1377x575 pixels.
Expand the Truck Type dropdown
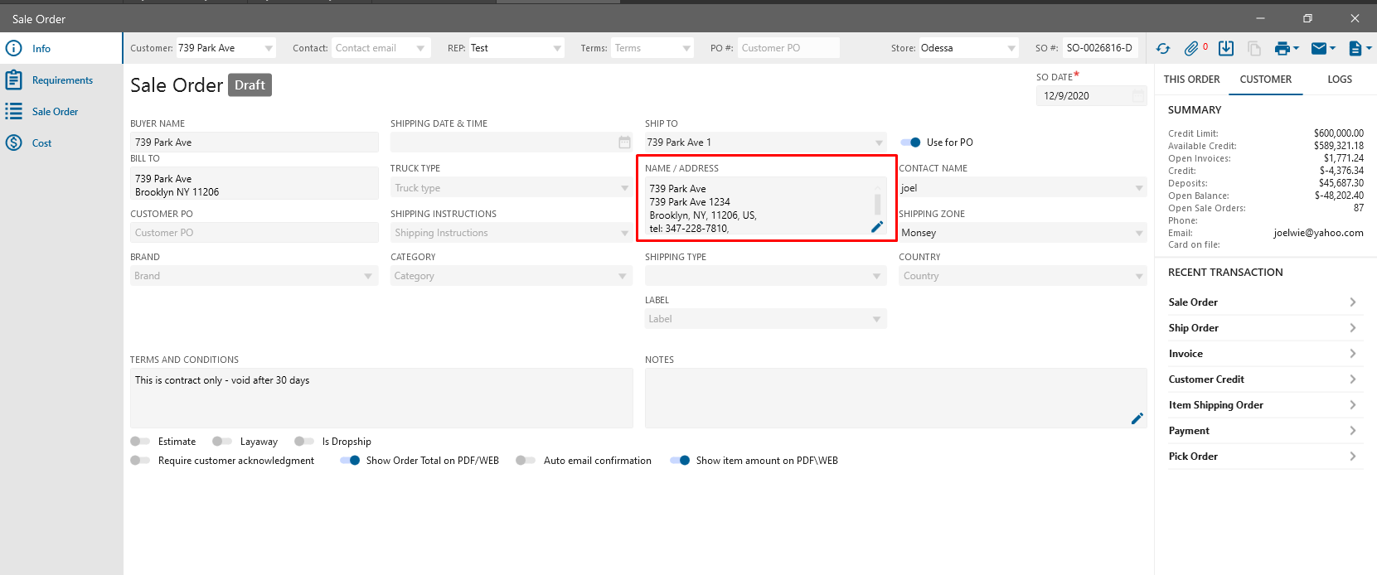624,188
